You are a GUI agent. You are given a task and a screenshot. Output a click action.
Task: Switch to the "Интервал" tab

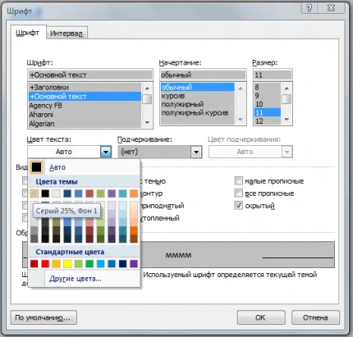tap(66, 34)
